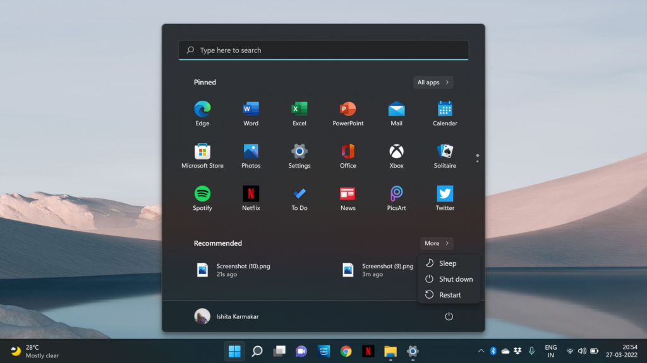Open the Edge browser from Pinned
The image size is (647, 363).
coord(202,113)
